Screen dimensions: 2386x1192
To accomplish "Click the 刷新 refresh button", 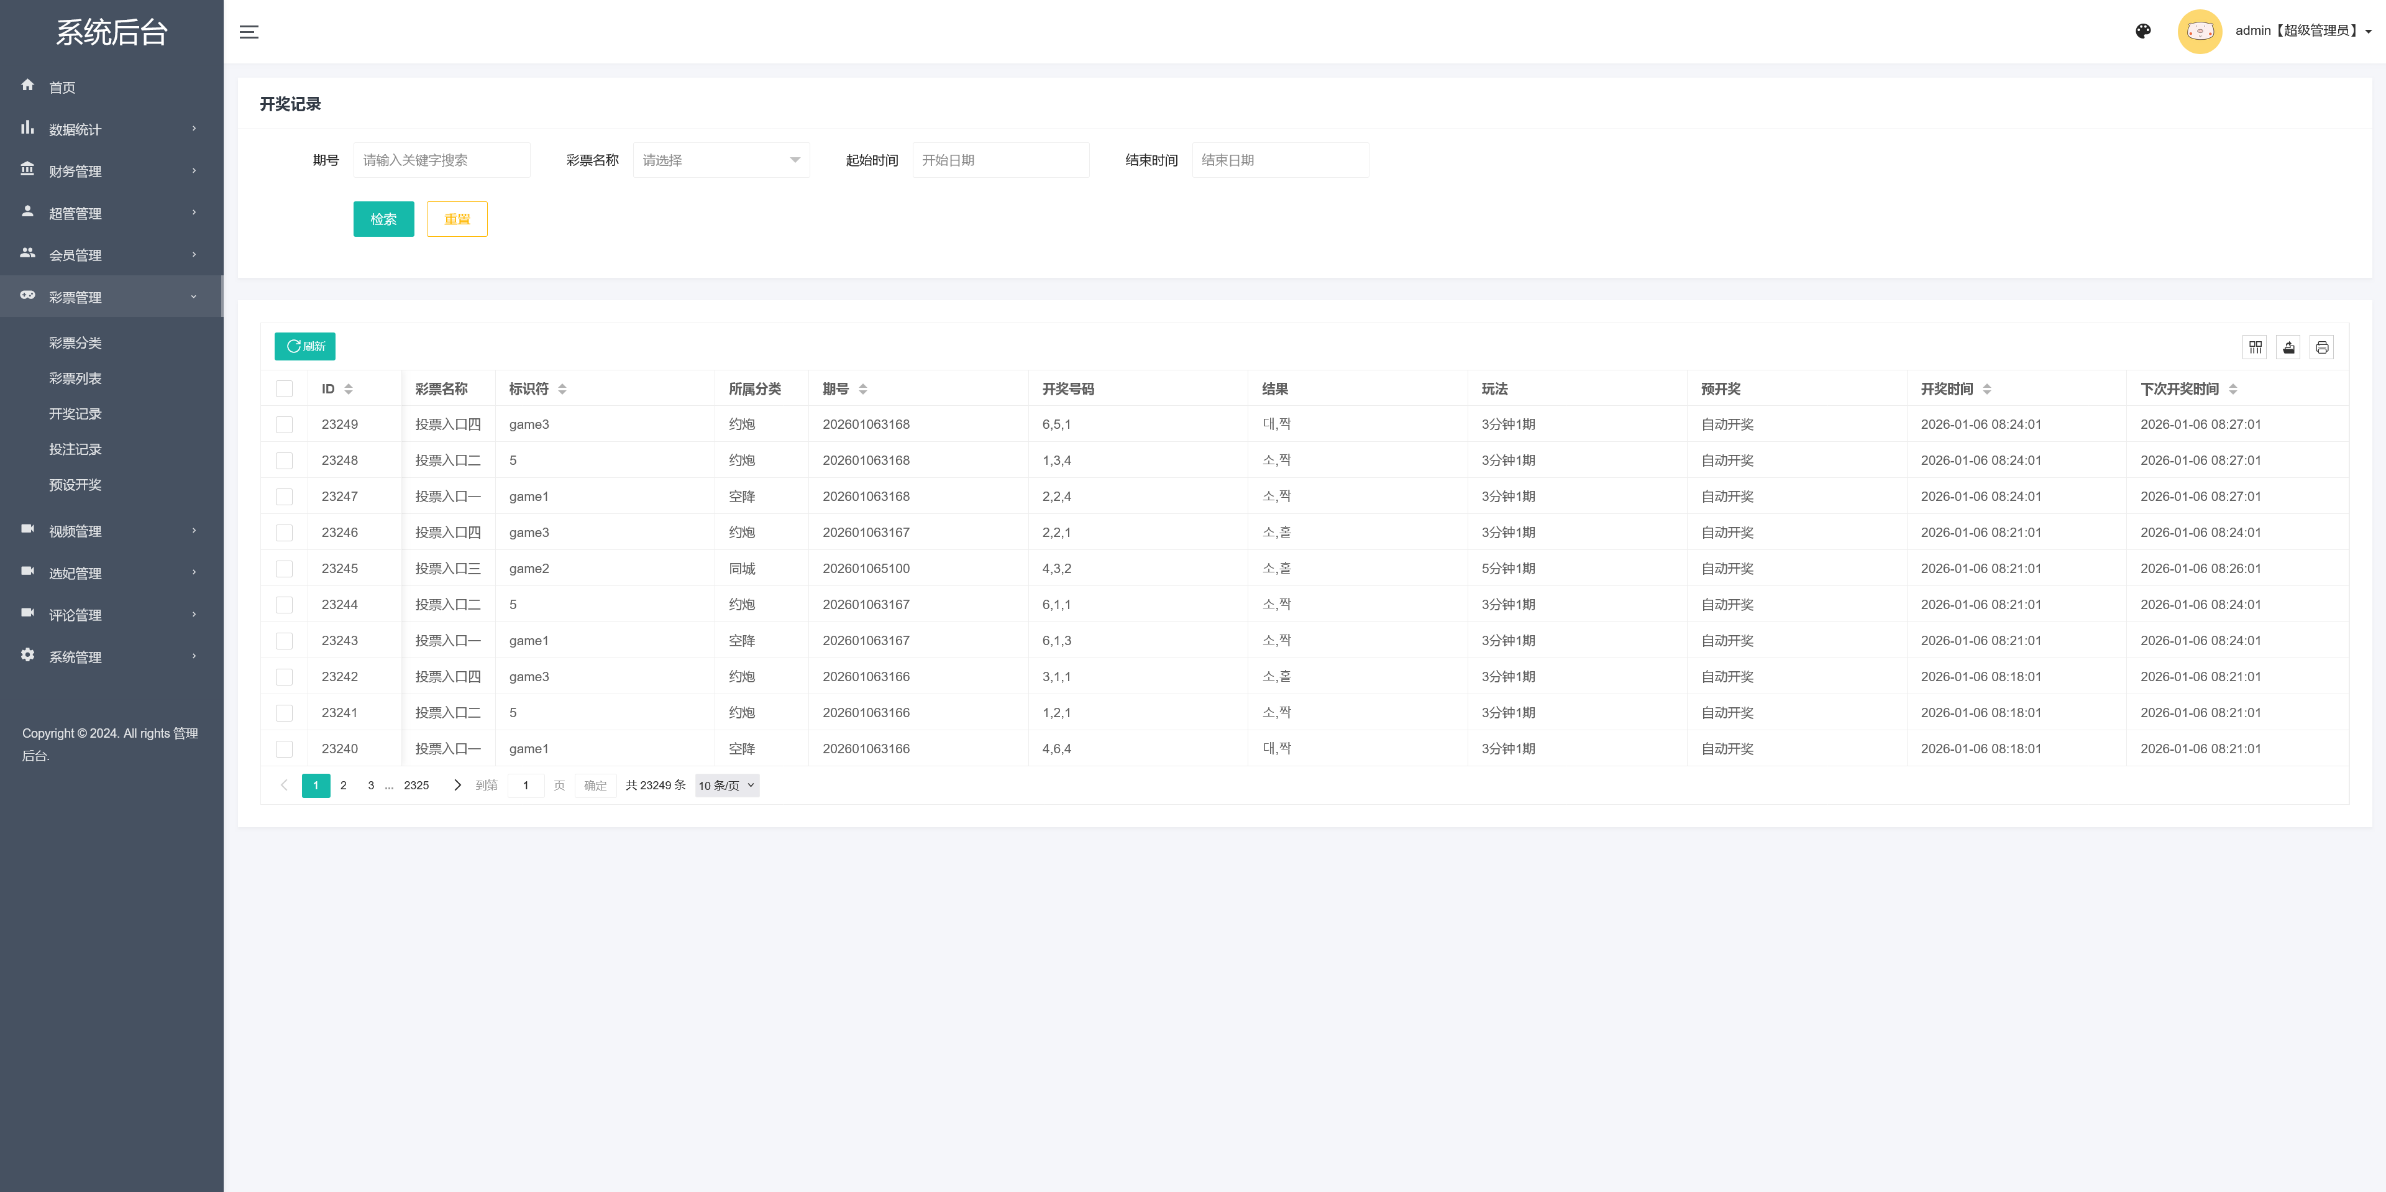I will (x=304, y=346).
